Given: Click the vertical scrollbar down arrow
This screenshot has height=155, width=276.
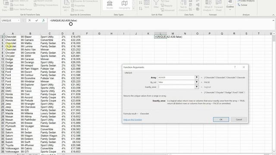Looking at the screenshot, I should [x=274, y=152].
